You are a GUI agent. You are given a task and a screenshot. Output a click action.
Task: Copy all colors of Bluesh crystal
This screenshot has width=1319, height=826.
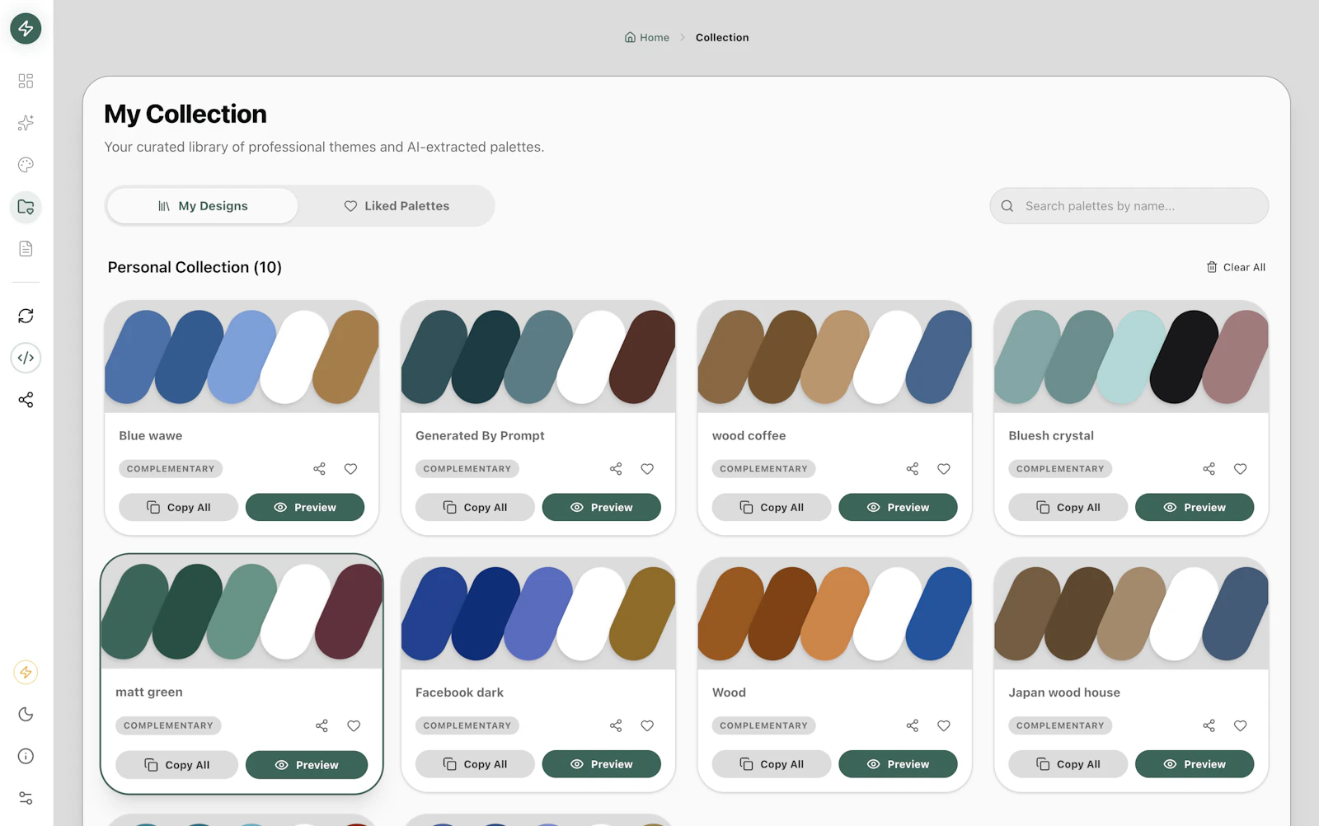[1068, 508]
